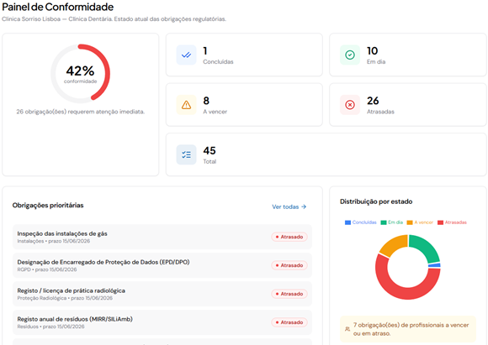Image resolution: width=488 pixels, height=345 pixels.
Task: Click Atrasado badge on Inspeção gás row
Action: (289, 237)
